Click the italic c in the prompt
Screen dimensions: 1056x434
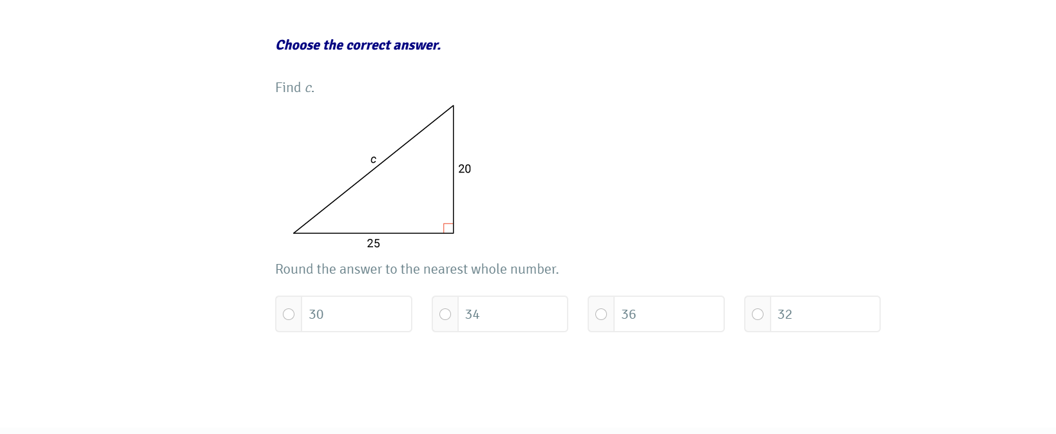pos(309,88)
